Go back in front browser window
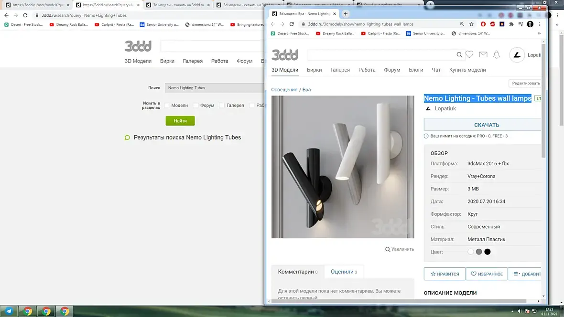564x317 pixels. (273, 24)
